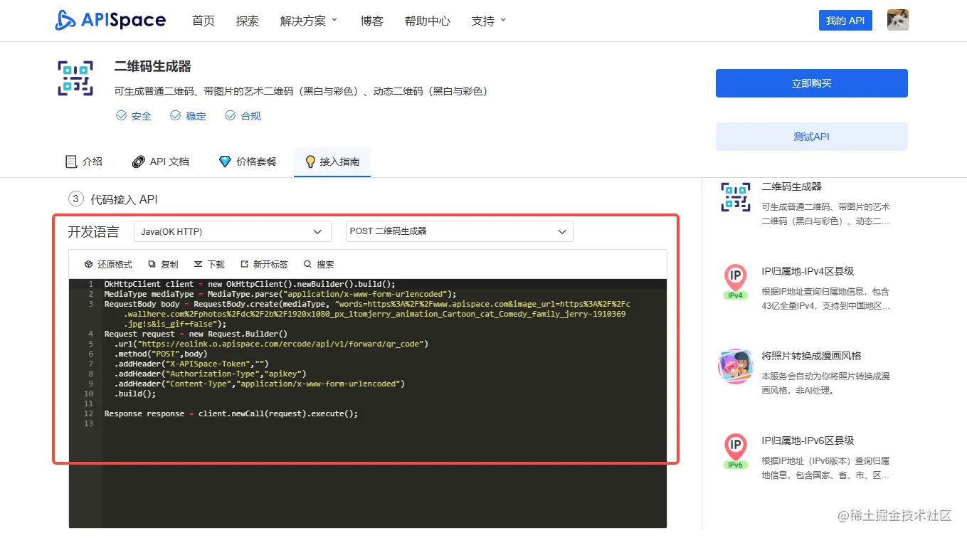Click 复制 text in code toolbar
The height and width of the screenshot is (538, 967).
[x=169, y=264]
